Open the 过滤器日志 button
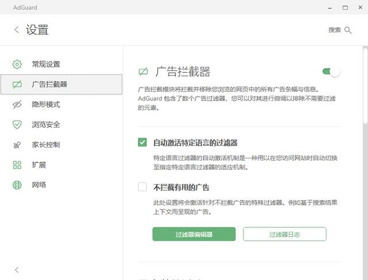Viewport: 368px width, 280px height. coord(285,234)
